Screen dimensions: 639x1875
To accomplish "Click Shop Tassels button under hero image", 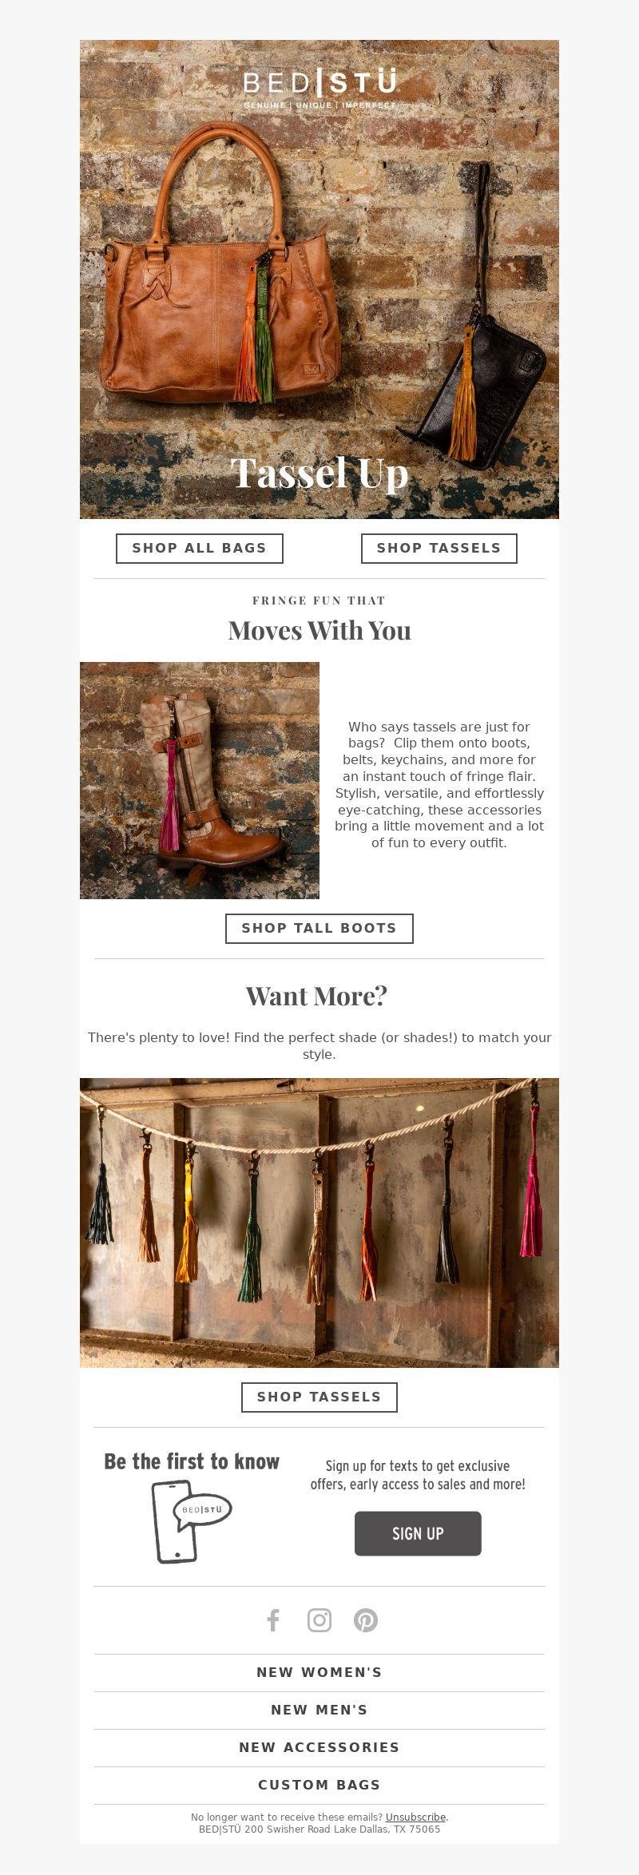I will 439,549.
